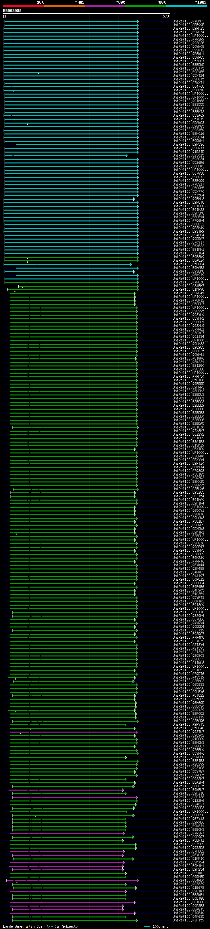
Task: Select hit label UniRef100_B9RWM1
Action: point(188,141)
